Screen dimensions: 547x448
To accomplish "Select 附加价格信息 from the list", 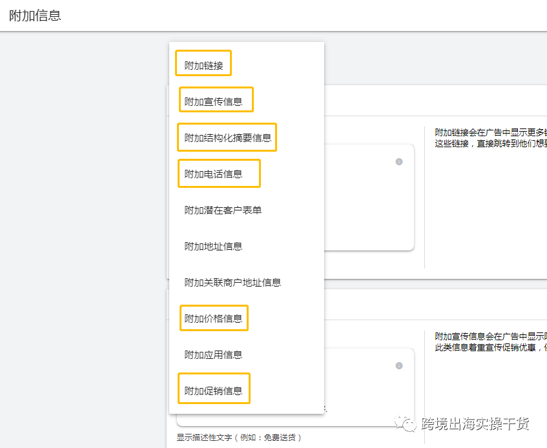I will click(214, 318).
